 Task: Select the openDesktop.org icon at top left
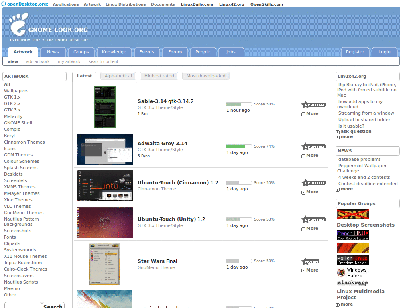pos(4,4)
